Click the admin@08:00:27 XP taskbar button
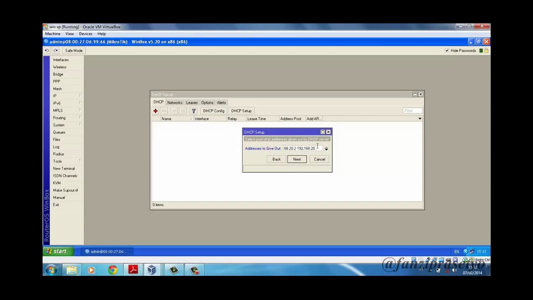This screenshot has height=300, width=533. tap(107, 252)
